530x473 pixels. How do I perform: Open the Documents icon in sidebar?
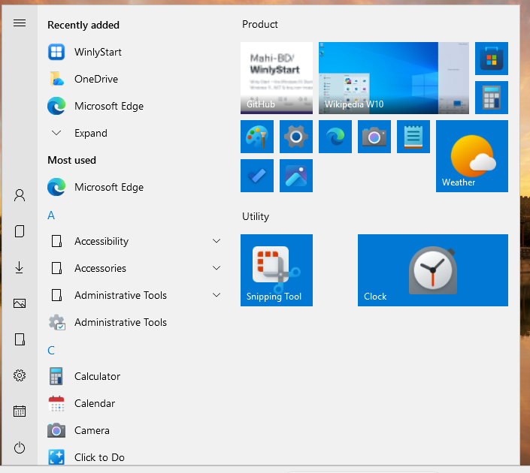coord(20,231)
